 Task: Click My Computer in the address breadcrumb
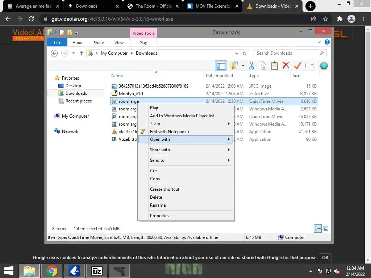tap(114, 53)
